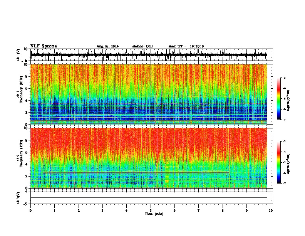
Task: Click the "Time (min)" x-axis label
Action: coord(154,214)
